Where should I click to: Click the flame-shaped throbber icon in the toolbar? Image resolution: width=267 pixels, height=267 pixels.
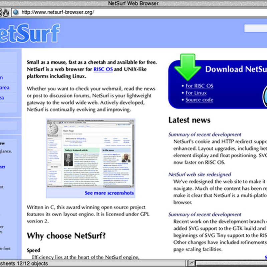point(6,12)
